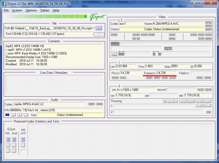This screenshot has width=219, height=163.
Task: Click the IPBS frame type icon
Action: [115, 44]
